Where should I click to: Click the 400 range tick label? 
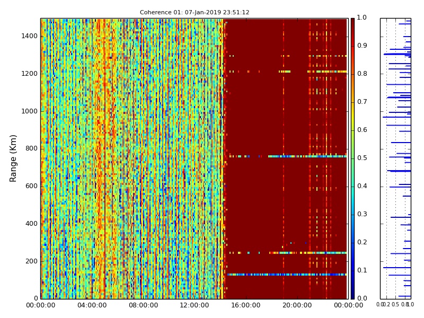(x=32, y=224)
